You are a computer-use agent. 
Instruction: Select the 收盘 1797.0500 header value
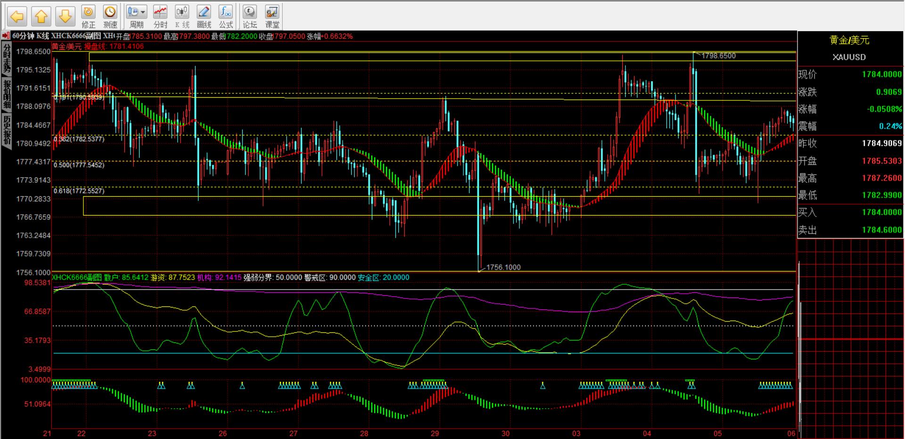[282, 36]
